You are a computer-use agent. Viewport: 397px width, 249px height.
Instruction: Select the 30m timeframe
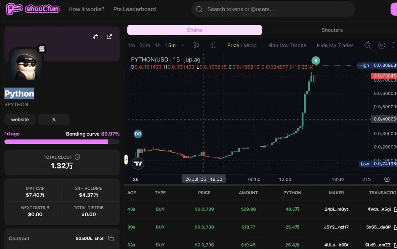tap(145, 45)
